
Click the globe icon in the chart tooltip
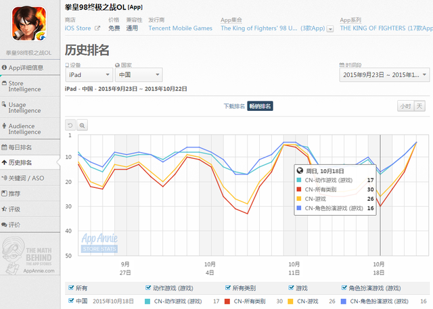(300, 170)
